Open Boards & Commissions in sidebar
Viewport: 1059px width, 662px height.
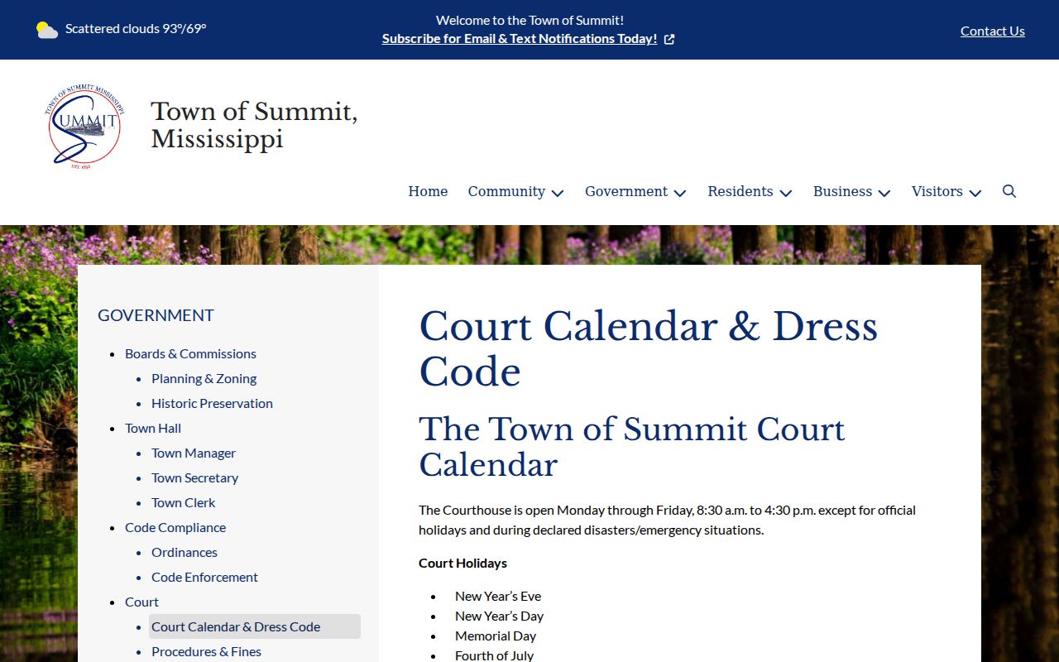point(190,353)
